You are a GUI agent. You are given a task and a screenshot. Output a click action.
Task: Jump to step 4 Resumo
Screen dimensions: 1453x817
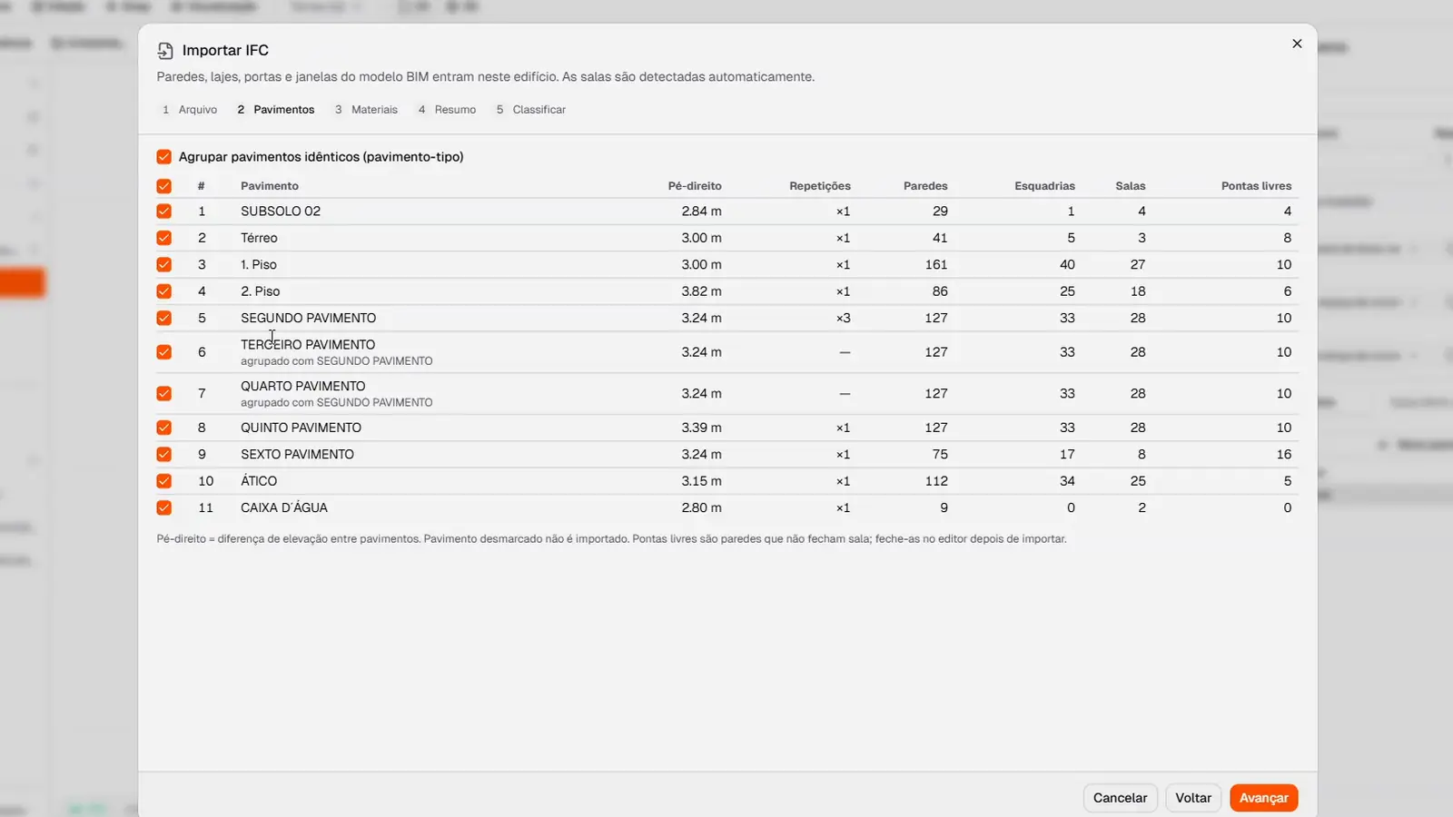pos(447,110)
